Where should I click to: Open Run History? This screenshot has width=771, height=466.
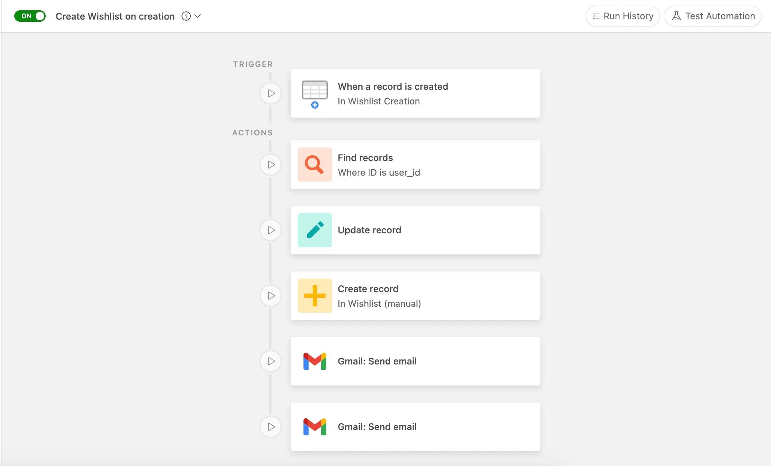[x=623, y=16]
